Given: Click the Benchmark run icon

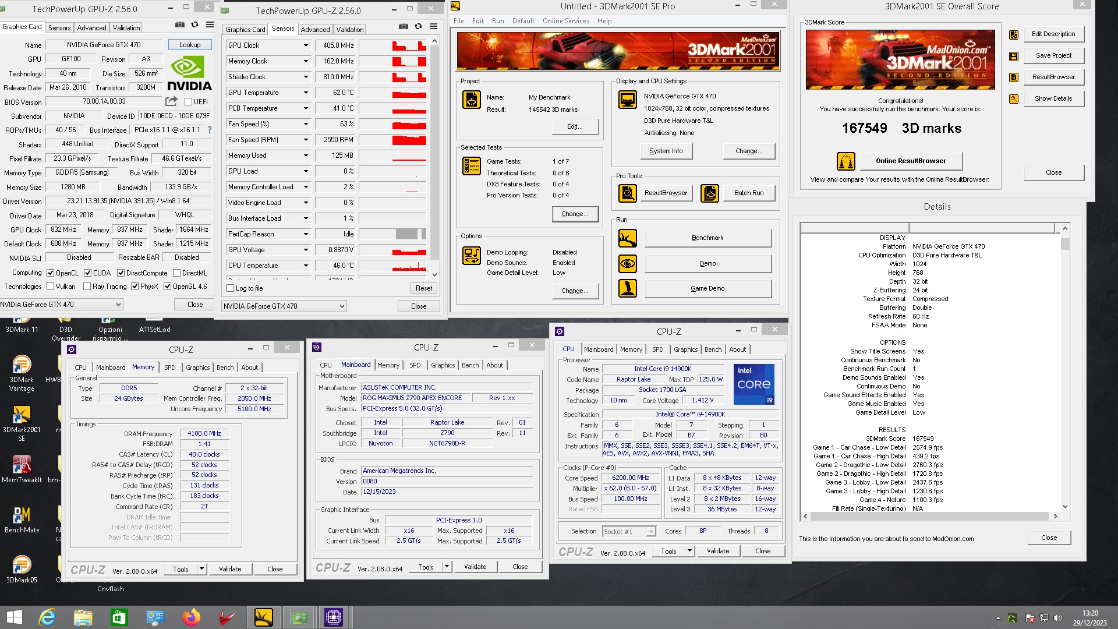Looking at the screenshot, I should 627,238.
